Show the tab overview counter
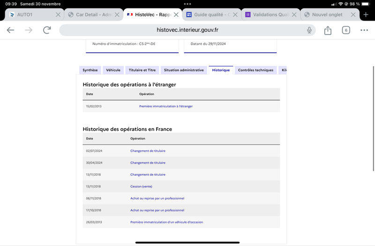This screenshot has height=246, width=375. [x=346, y=30]
